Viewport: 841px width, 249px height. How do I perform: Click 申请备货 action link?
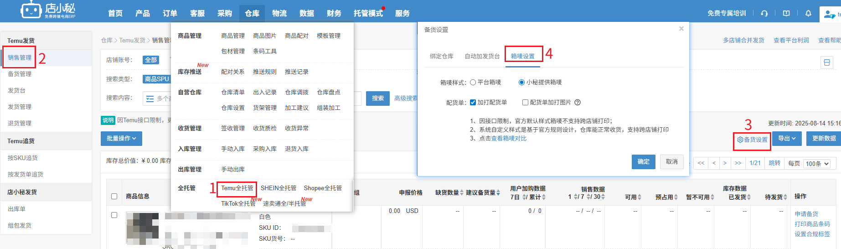click(x=806, y=214)
